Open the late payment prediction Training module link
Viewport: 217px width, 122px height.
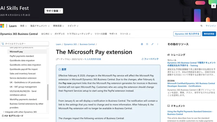(x=192, y=64)
